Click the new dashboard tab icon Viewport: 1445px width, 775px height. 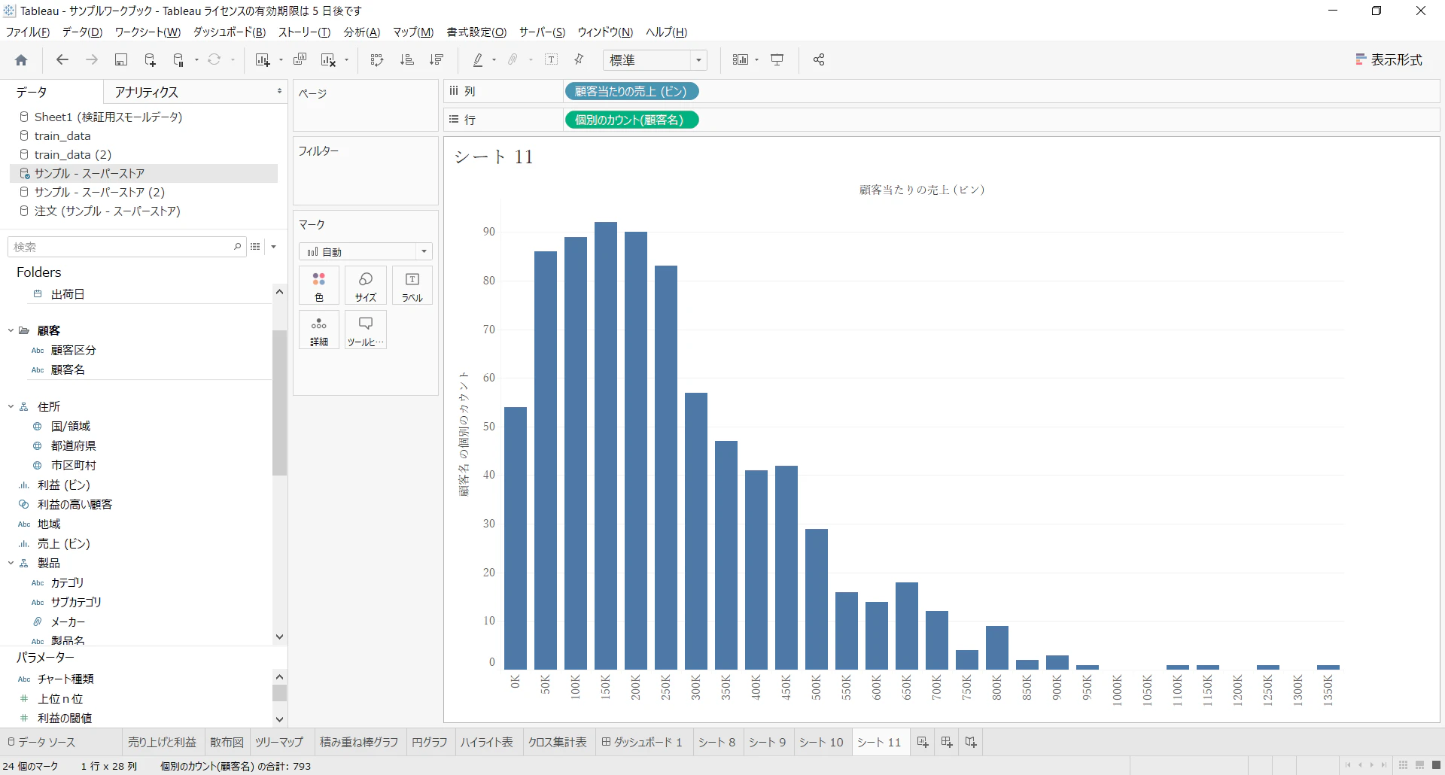tap(947, 742)
